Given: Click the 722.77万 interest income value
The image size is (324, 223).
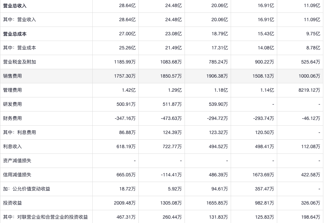Looking at the screenshot, I should pyautogui.click(x=172, y=147).
